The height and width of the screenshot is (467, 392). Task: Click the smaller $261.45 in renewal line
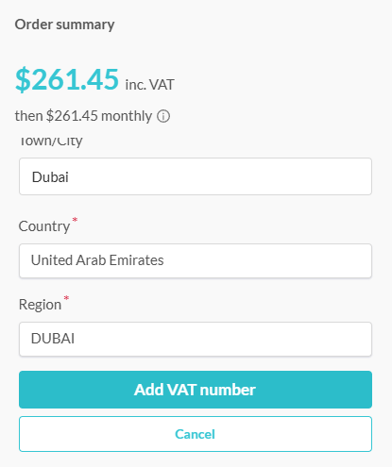click(x=72, y=116)
